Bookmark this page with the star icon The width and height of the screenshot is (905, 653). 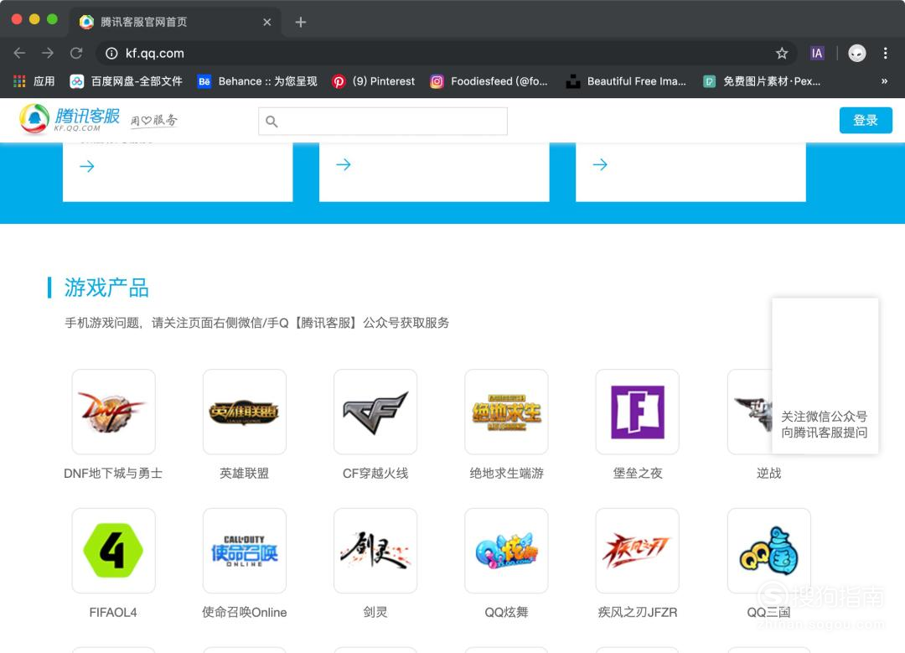point(782,53)
